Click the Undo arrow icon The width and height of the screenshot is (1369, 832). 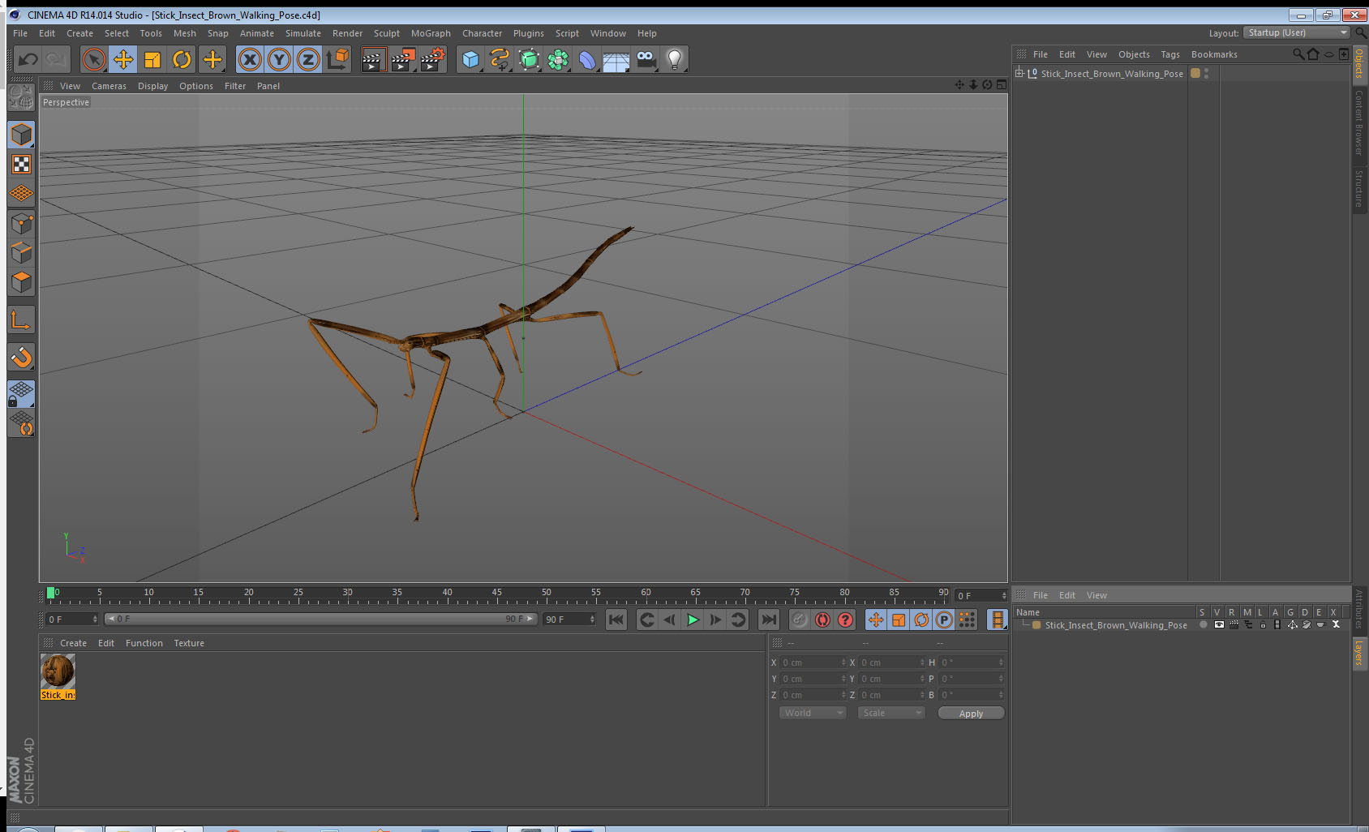28,59
